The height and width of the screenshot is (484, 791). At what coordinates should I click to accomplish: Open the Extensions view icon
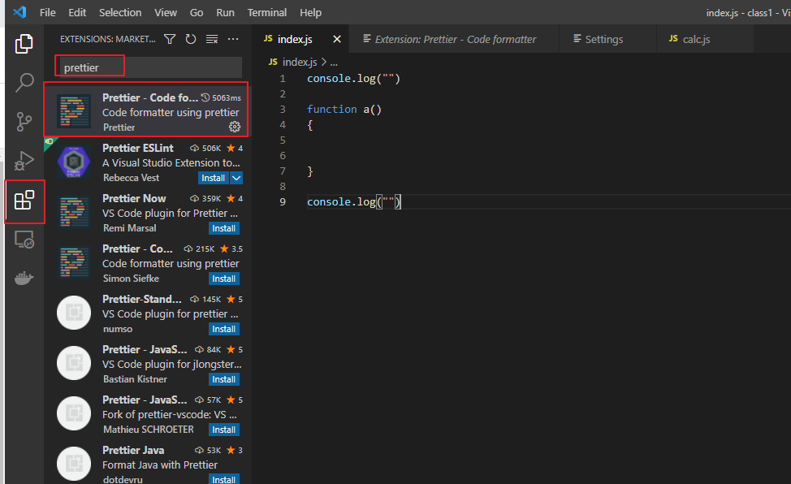pos(24,201)
